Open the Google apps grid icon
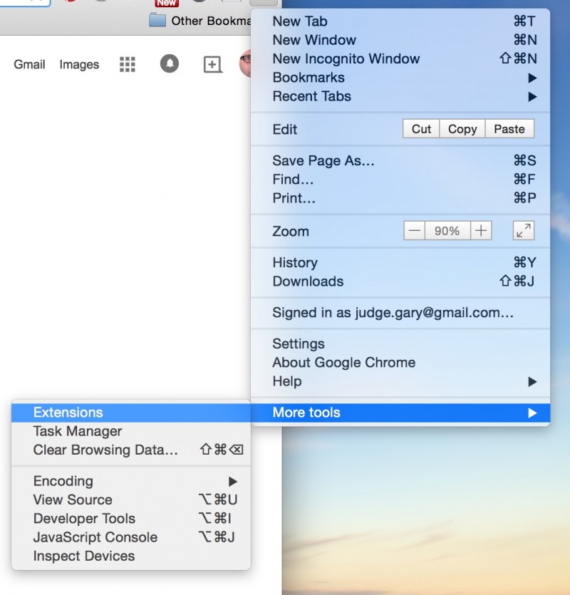Image resolution: width=570 pixels, height=595 pixels. point(127,64)
